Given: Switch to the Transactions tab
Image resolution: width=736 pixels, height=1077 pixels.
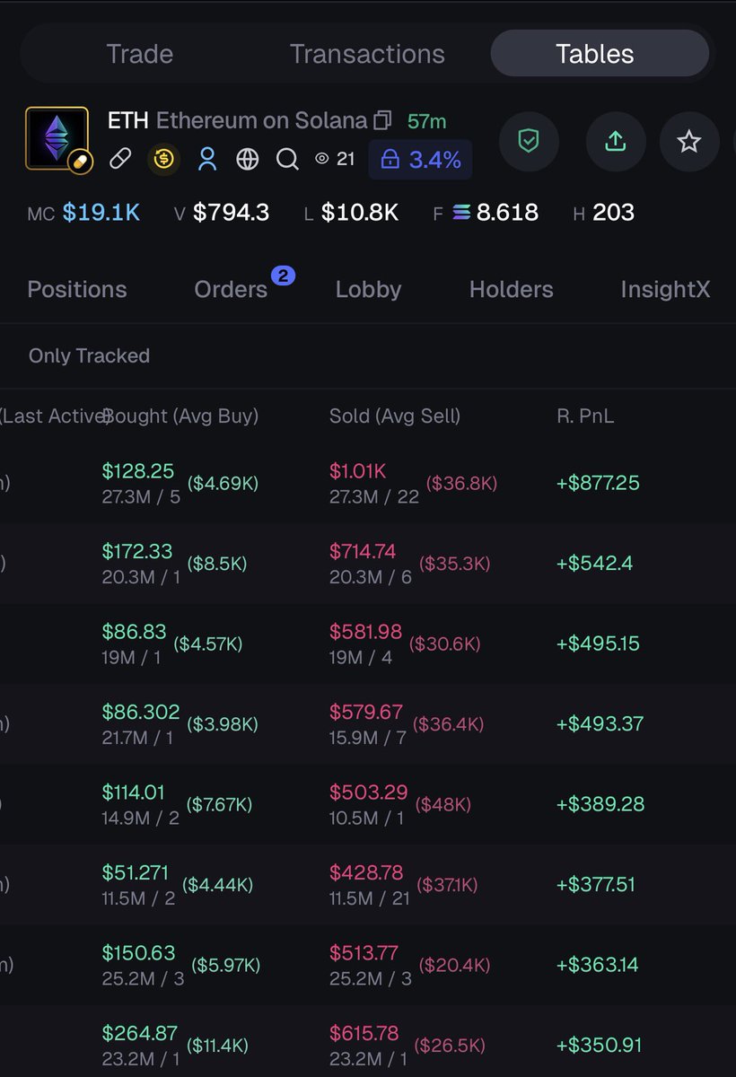Looking at the screenshot, I should pos(367,54).
